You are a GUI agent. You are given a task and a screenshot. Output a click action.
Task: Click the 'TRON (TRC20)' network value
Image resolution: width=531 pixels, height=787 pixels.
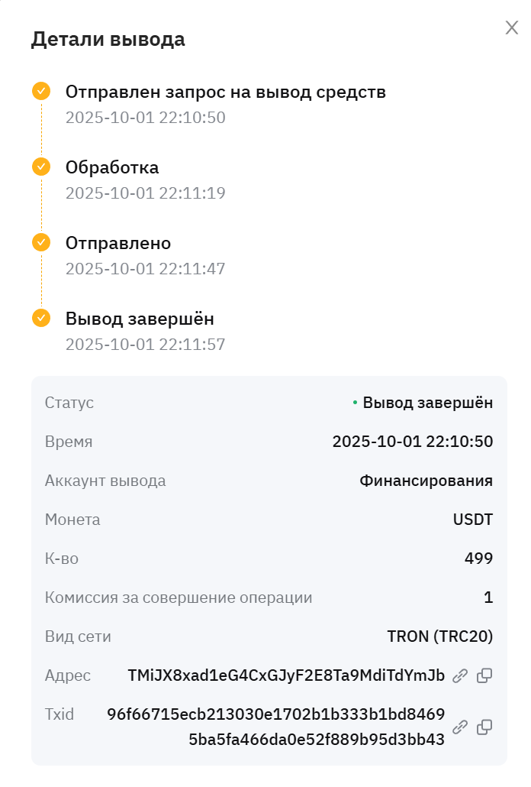(x=440, y=636)
